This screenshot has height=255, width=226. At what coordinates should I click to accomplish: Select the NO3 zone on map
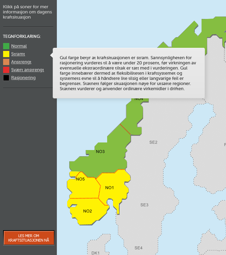pos(100,151)
